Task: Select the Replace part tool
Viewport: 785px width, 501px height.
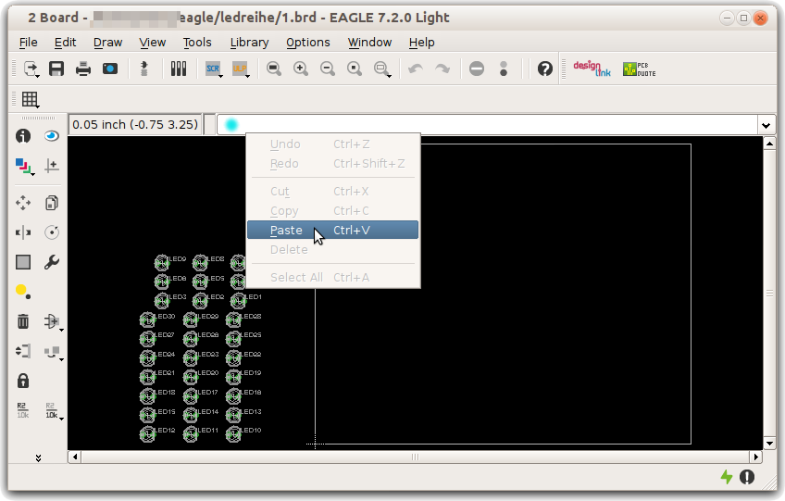Action: point(53,352)
